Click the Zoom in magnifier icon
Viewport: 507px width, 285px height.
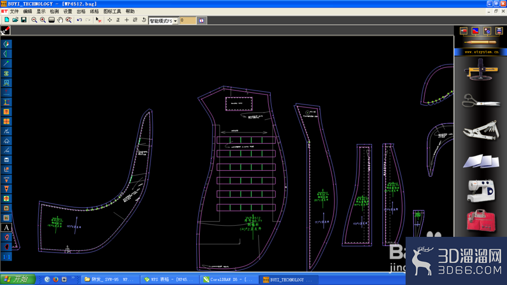coord(43,20)
